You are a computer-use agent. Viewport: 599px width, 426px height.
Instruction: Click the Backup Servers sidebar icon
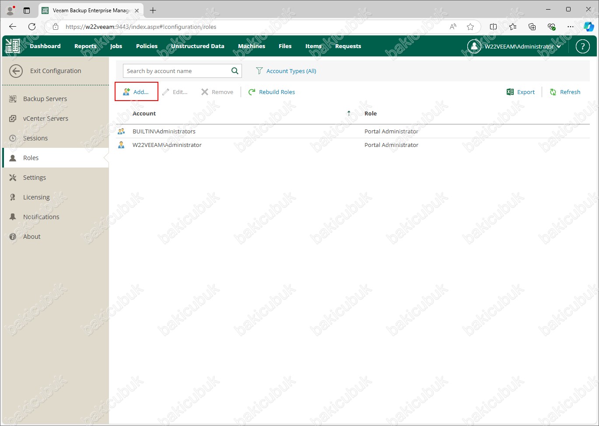coord(13,99)
